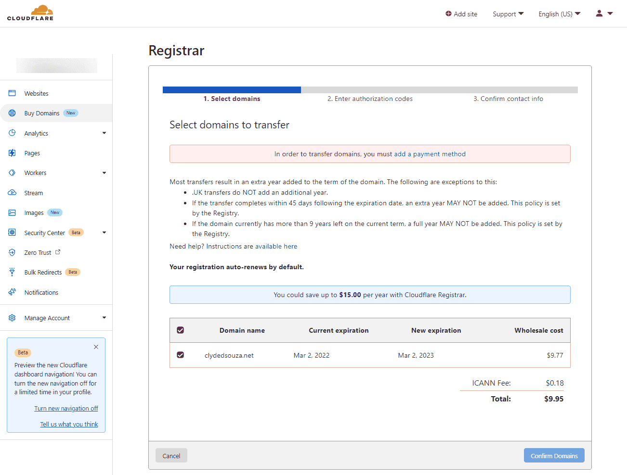Open the user account profile icon
The width and height of the screenshot is (627, 475).
[599, 13]
